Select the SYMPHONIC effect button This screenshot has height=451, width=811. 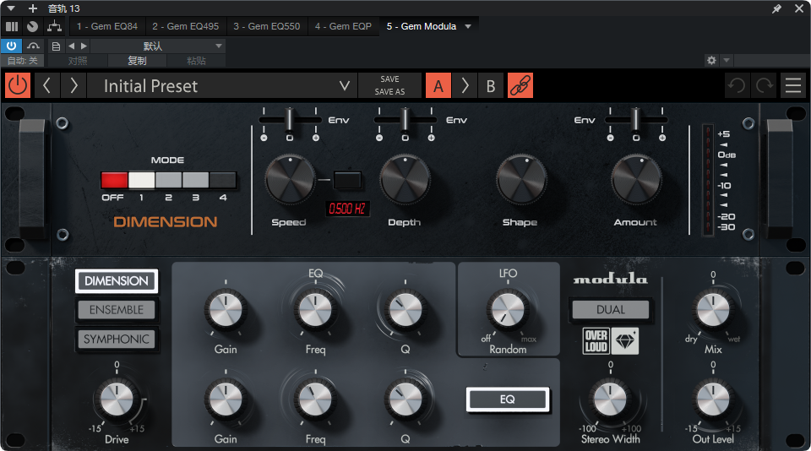[117, 340]
